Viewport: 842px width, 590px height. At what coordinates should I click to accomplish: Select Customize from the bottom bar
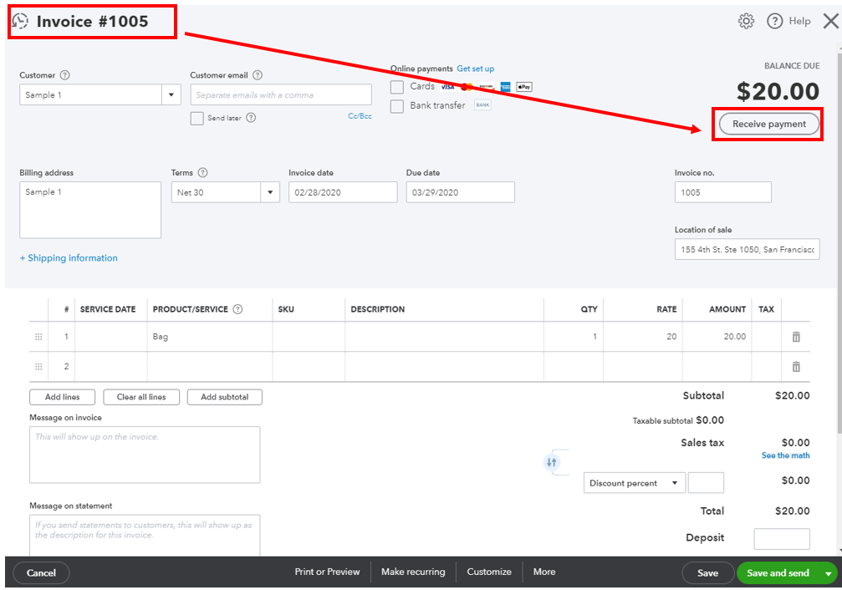[489, 572]
